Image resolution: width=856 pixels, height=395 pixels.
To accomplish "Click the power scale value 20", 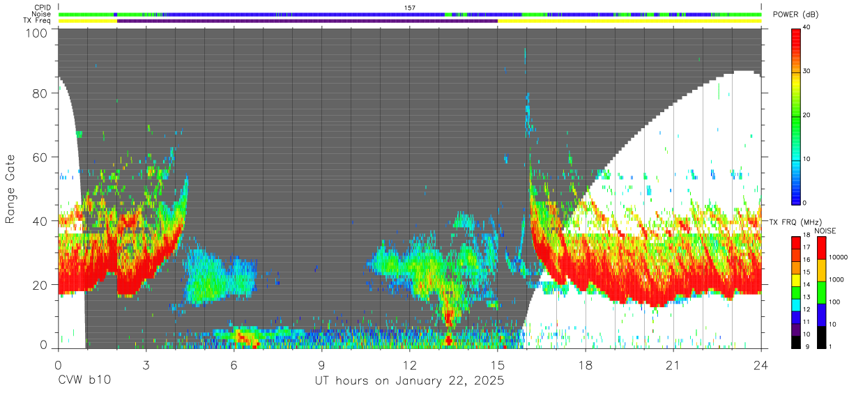I will (808, 116).
